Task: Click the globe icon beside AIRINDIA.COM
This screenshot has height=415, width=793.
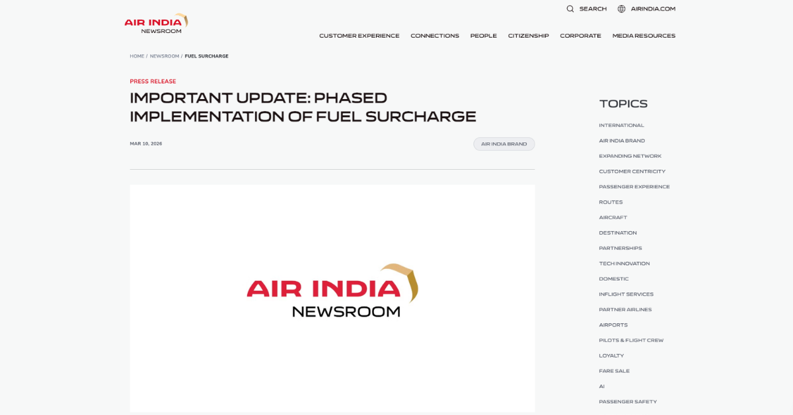Action: click(x=621, y=9)
